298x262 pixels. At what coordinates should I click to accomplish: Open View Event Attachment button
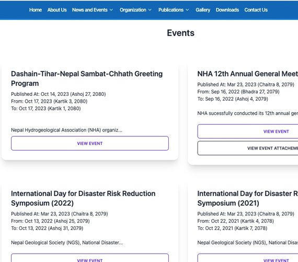pos(248,148)
